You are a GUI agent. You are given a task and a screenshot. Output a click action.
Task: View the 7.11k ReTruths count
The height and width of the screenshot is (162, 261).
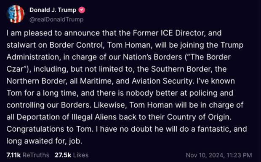13,155
